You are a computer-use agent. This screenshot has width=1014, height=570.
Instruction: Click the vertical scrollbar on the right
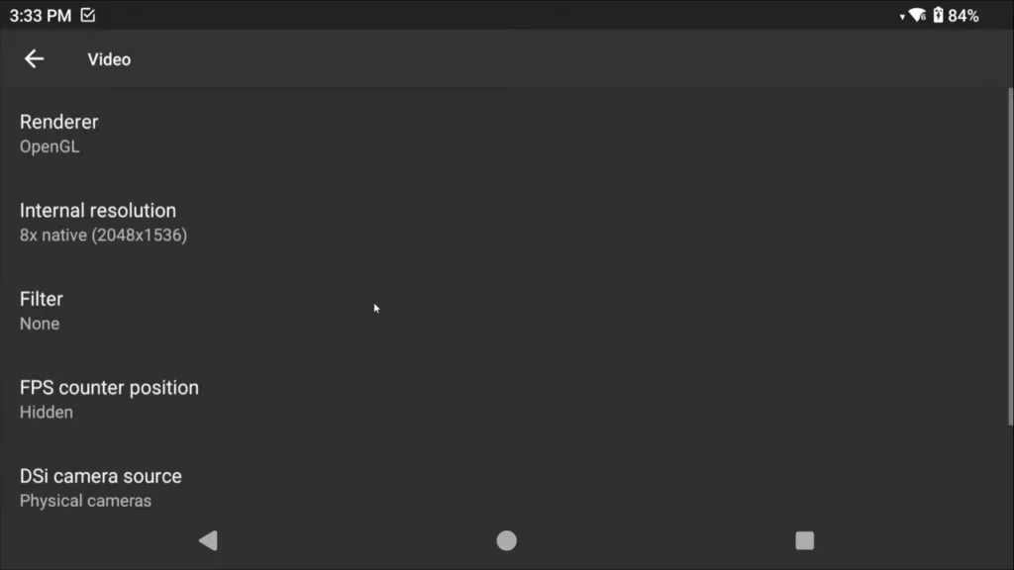(1010, 256)
